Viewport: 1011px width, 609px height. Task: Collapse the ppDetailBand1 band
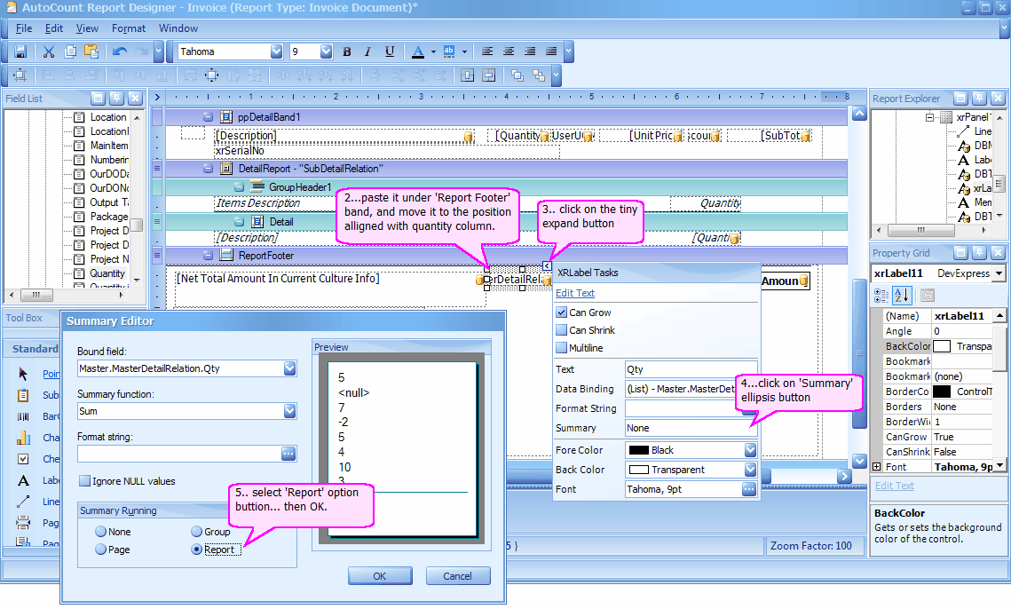click(208, 117)
